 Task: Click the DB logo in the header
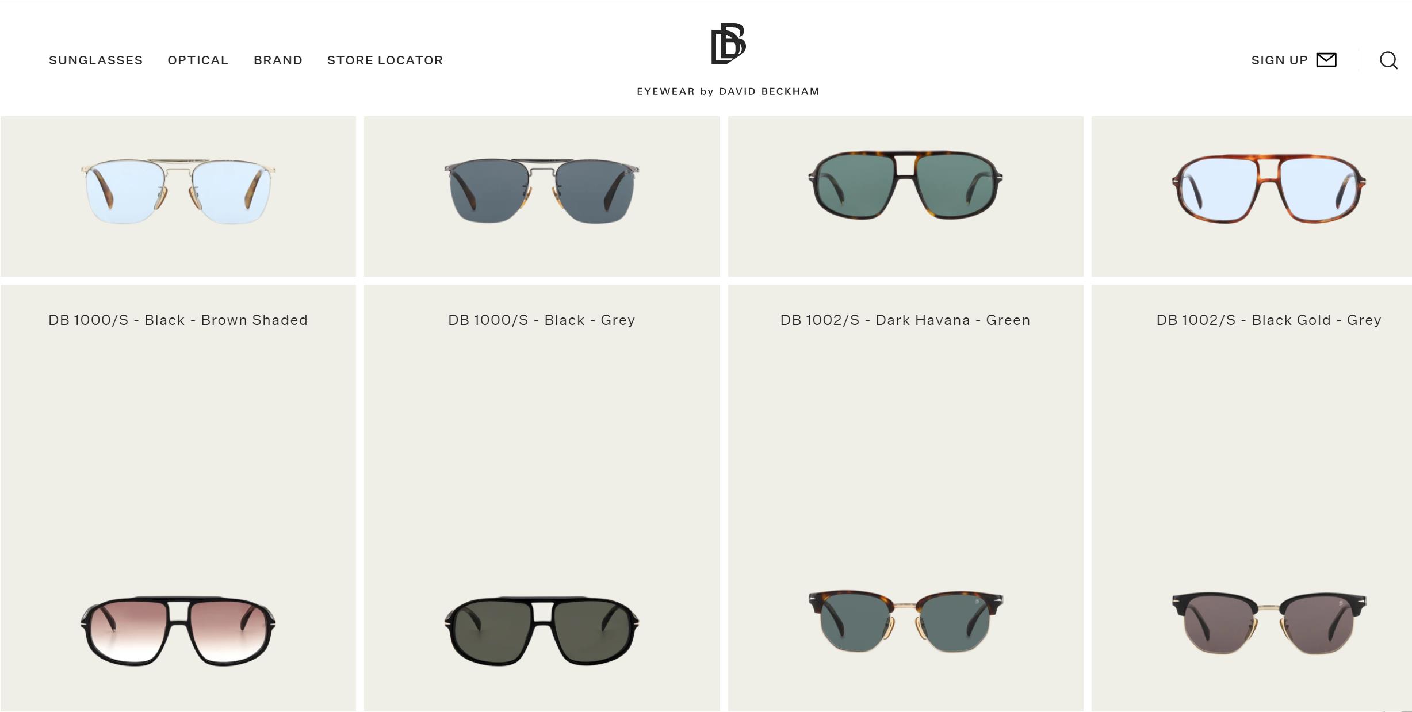click(x=728, y=44)
